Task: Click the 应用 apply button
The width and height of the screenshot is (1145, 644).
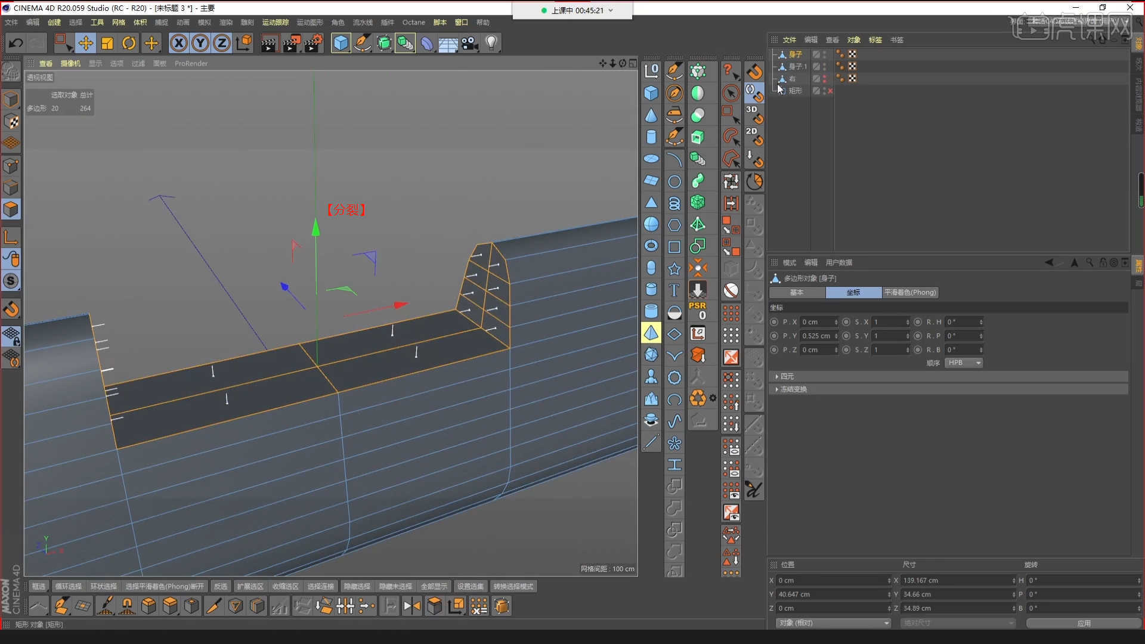Action: tap(1084, 623)
